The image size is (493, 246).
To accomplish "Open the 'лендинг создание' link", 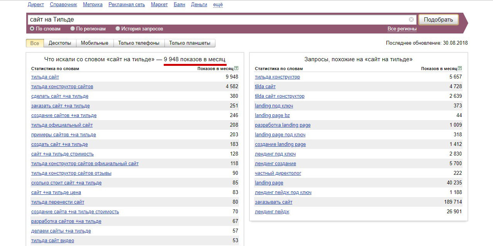I will [x=275, y=164].
